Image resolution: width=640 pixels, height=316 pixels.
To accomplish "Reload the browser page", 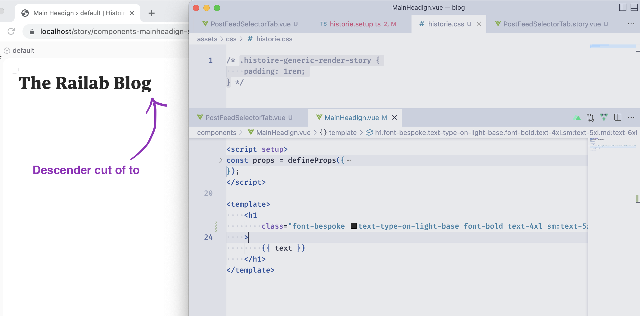I will click(11, 31).
